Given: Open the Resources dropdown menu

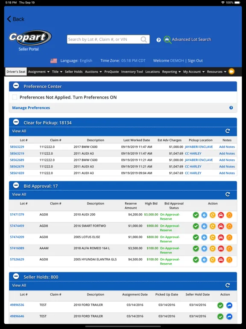Looking at the screenshot, I should coord(217,72).
